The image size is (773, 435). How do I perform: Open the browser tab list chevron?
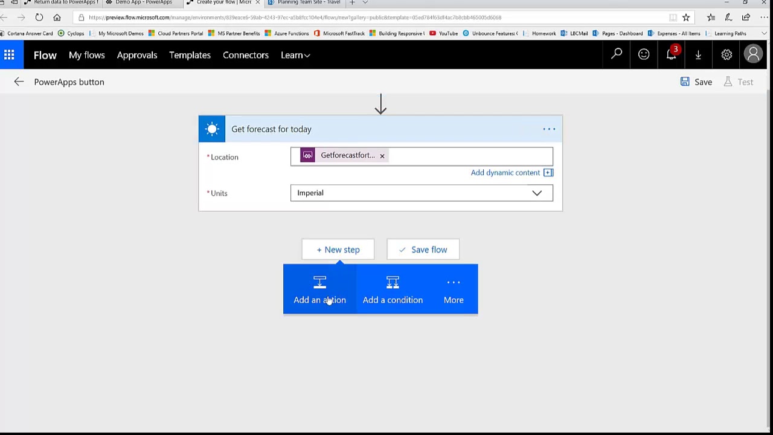tap(365, 2)
